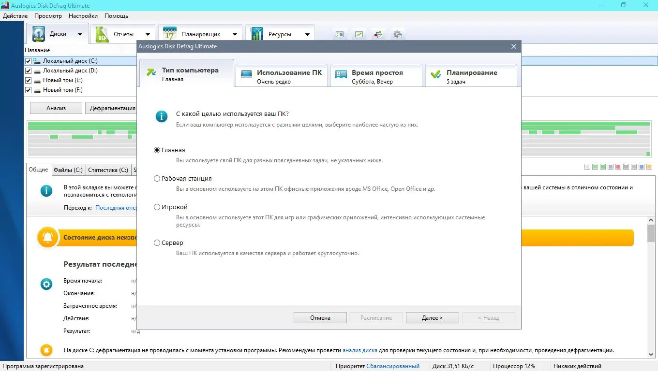Open the анализ диска link
Image resolution: width=658 pixels, height=371 pixels.
click(x=360, y=350)
